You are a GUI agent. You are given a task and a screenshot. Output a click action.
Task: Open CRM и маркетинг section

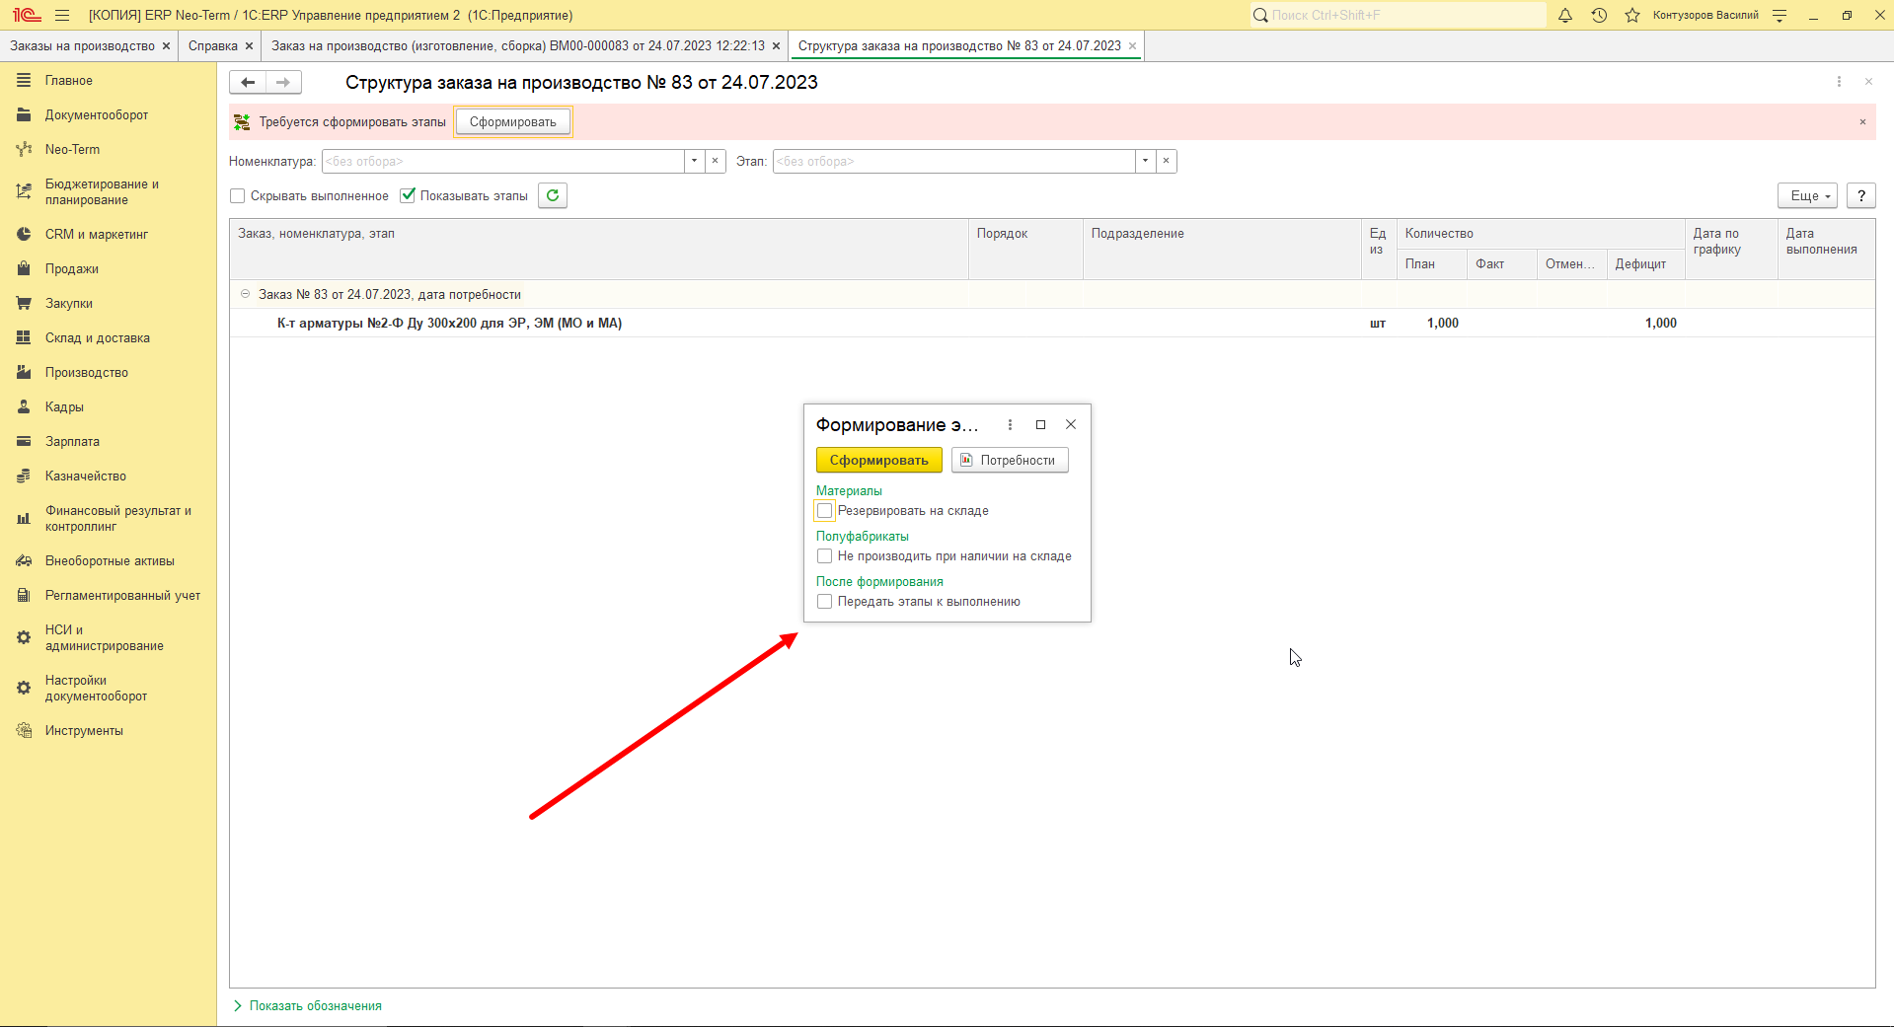coord(97,235)
